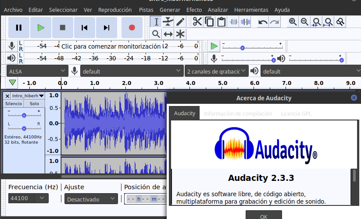Select the Selection (I-beam) tool

(x=156, y=22)
